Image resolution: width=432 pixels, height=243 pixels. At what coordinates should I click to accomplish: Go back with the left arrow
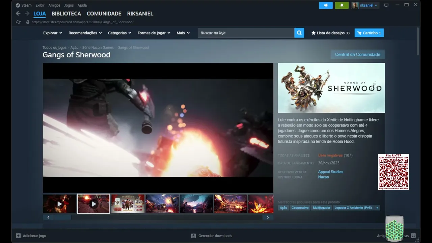[x=18, y=13]
